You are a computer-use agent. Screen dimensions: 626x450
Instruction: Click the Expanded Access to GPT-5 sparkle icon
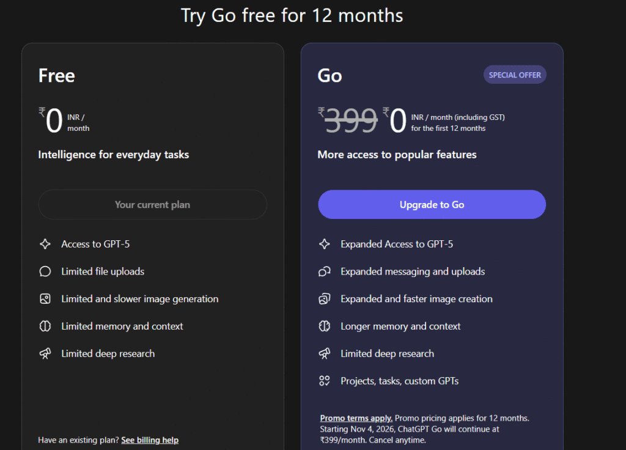324,243
